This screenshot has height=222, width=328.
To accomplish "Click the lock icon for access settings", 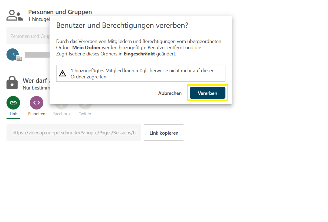I will pyautogui.click(x=12, y=82).
